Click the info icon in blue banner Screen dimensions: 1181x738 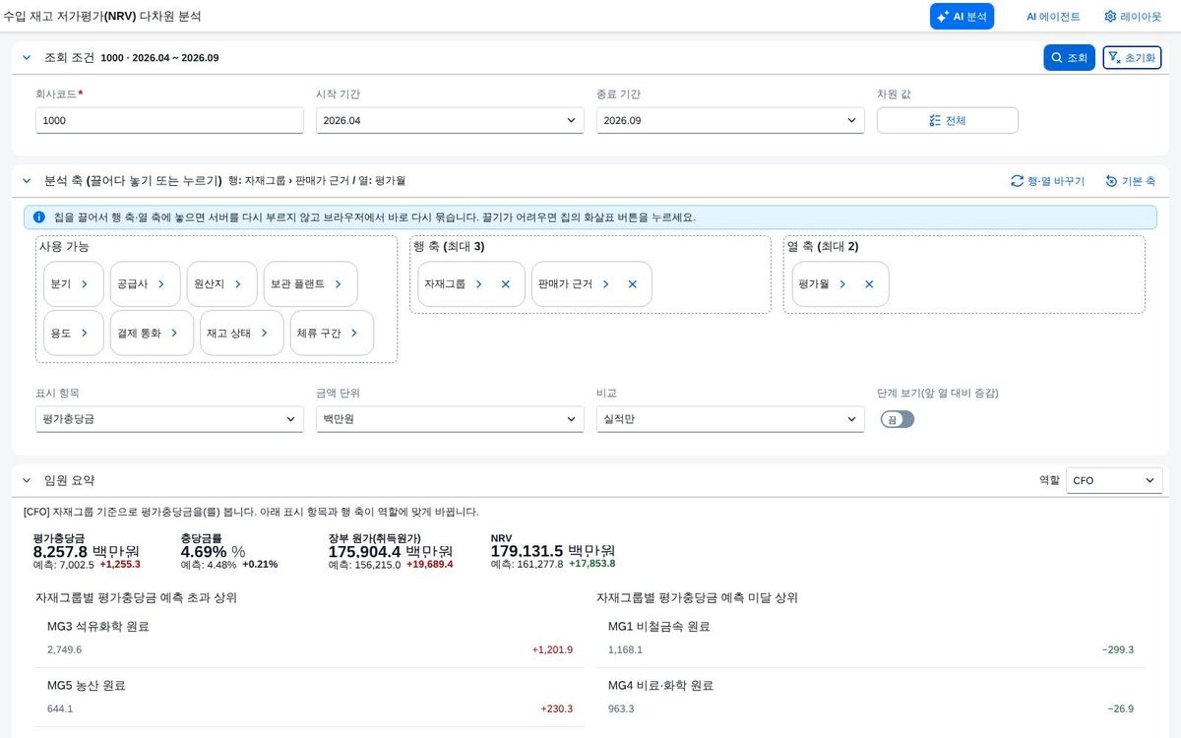tap(39, 216)
